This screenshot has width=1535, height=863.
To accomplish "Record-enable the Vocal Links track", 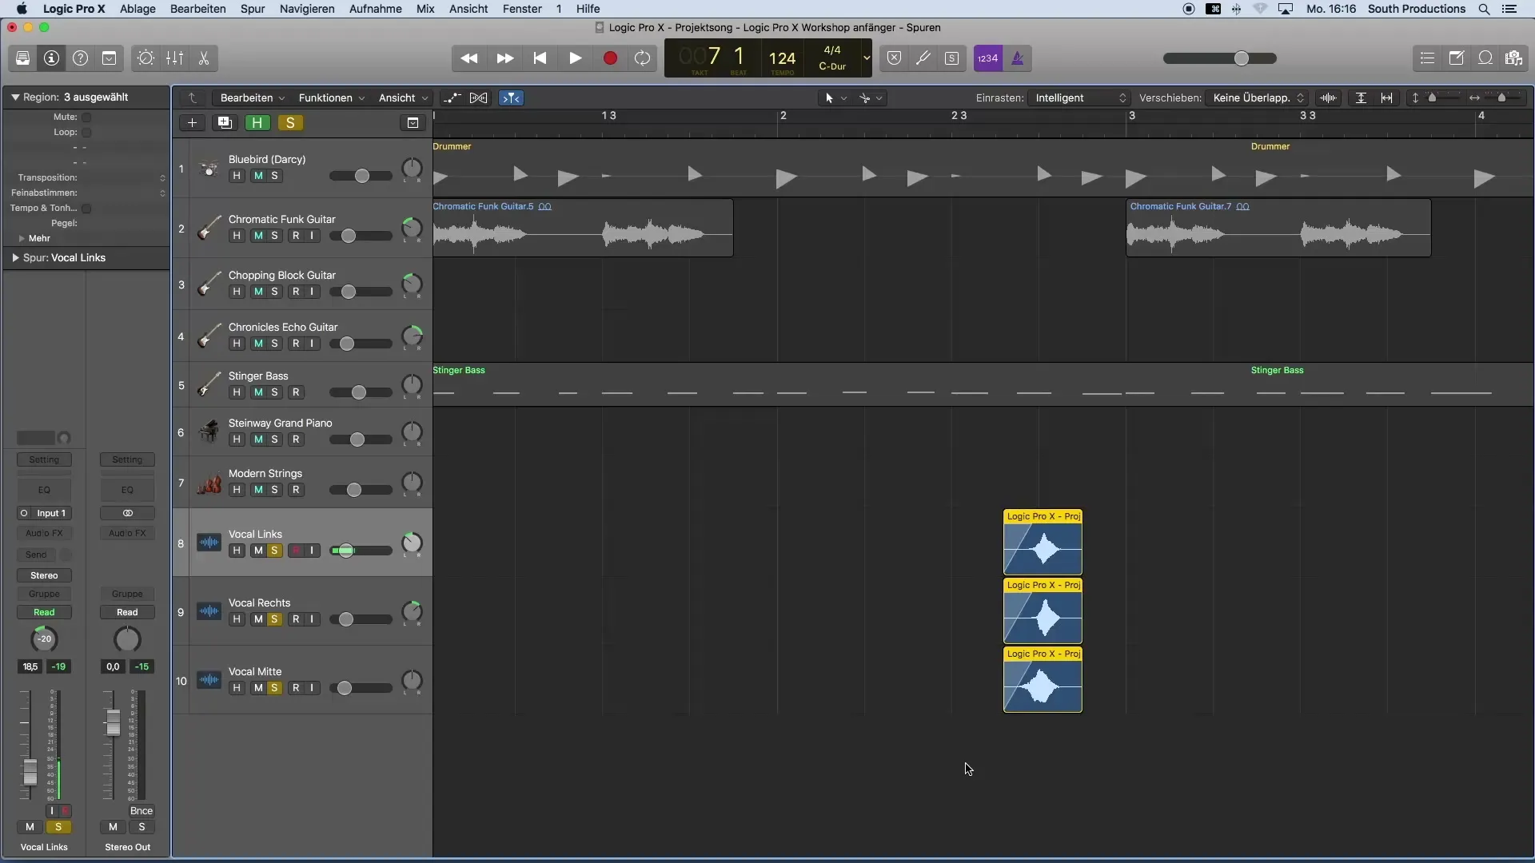I will click(x=296, y=551).
